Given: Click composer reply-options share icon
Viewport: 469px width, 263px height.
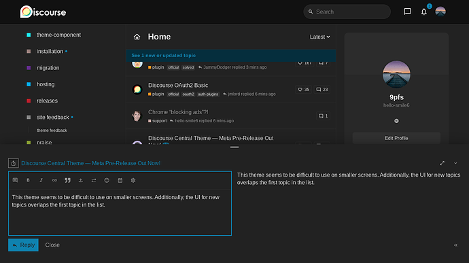Looking at the screenshot, I should pos(13,163).
